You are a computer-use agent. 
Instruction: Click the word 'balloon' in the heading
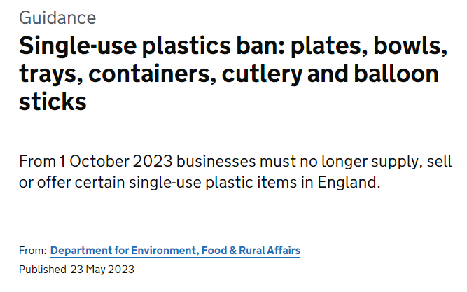pos(396,74)
